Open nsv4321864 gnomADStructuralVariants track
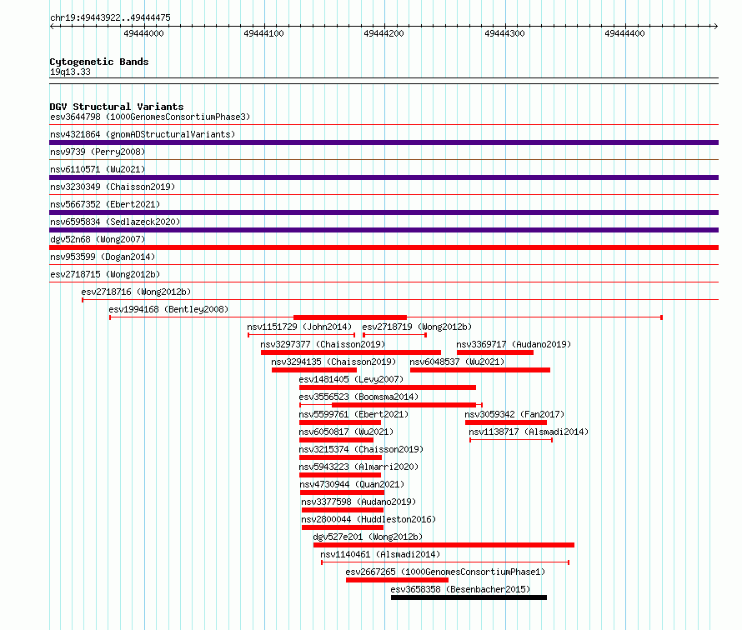This screenshot has width=742, height=630. pyautogui.click(x=143, y=134)
